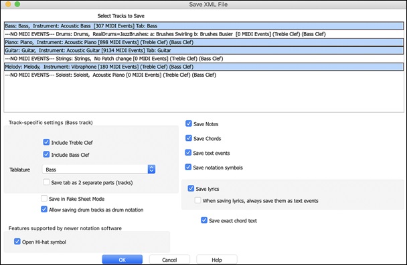
Task: Toggle the Save Notes checkbox
Action: coord(189,123)
